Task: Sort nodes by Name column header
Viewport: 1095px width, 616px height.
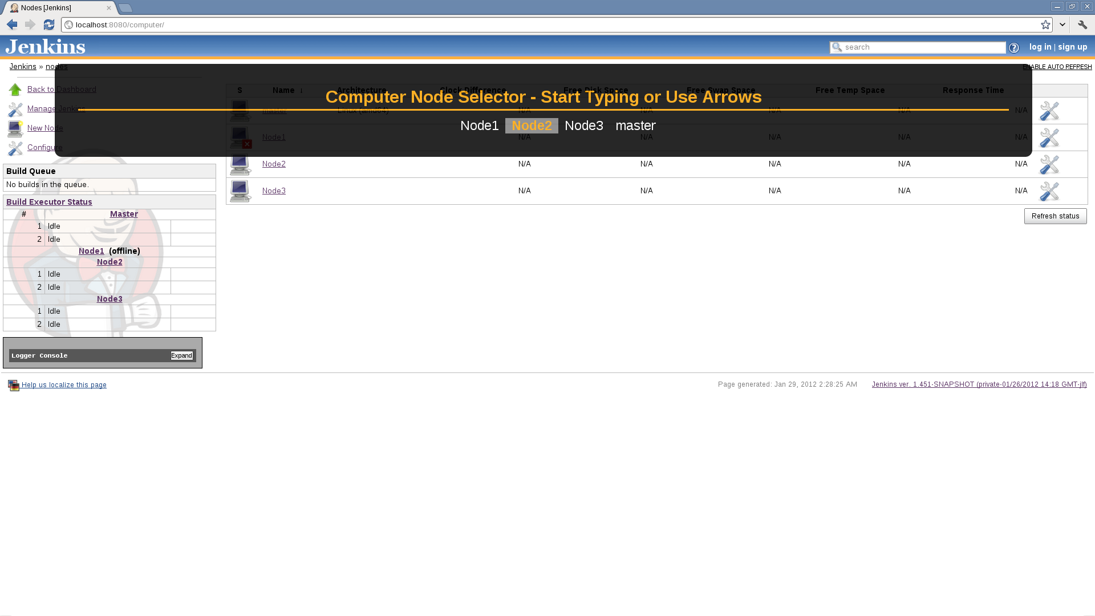Action: coord(283,90)
